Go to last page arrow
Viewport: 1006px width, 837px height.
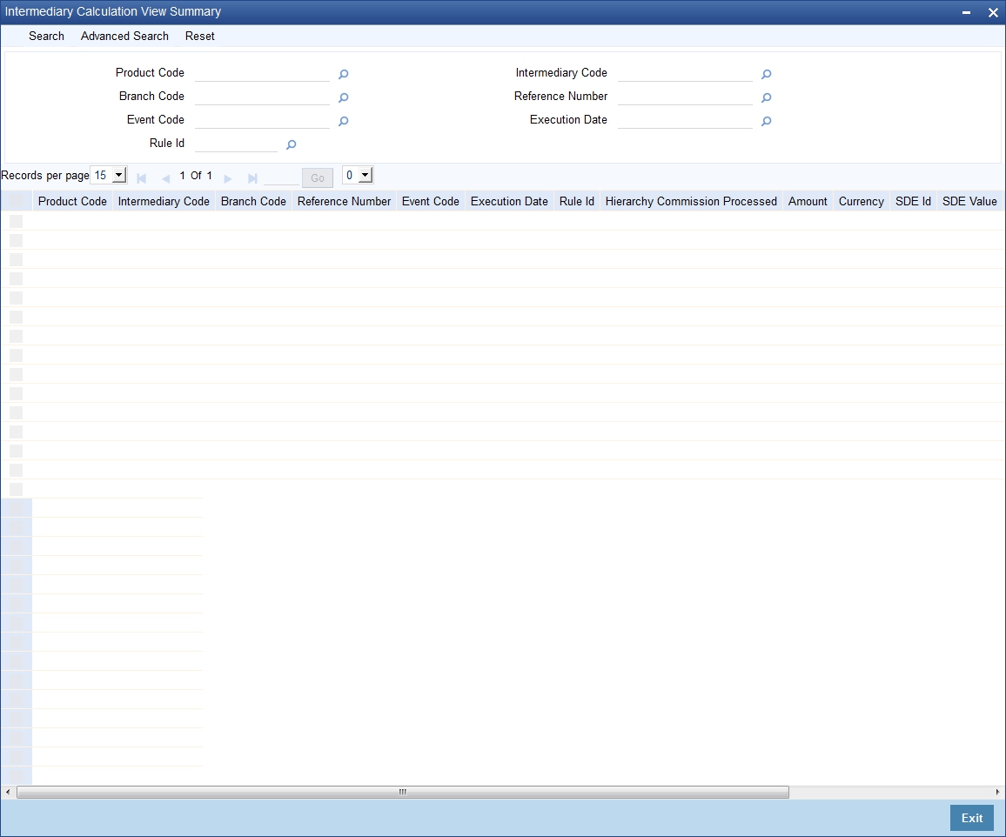(x=252, y=178)
